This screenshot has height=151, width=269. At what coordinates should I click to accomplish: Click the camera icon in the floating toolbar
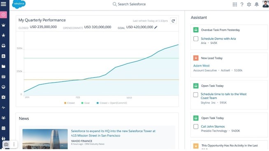tap(6, 144)
